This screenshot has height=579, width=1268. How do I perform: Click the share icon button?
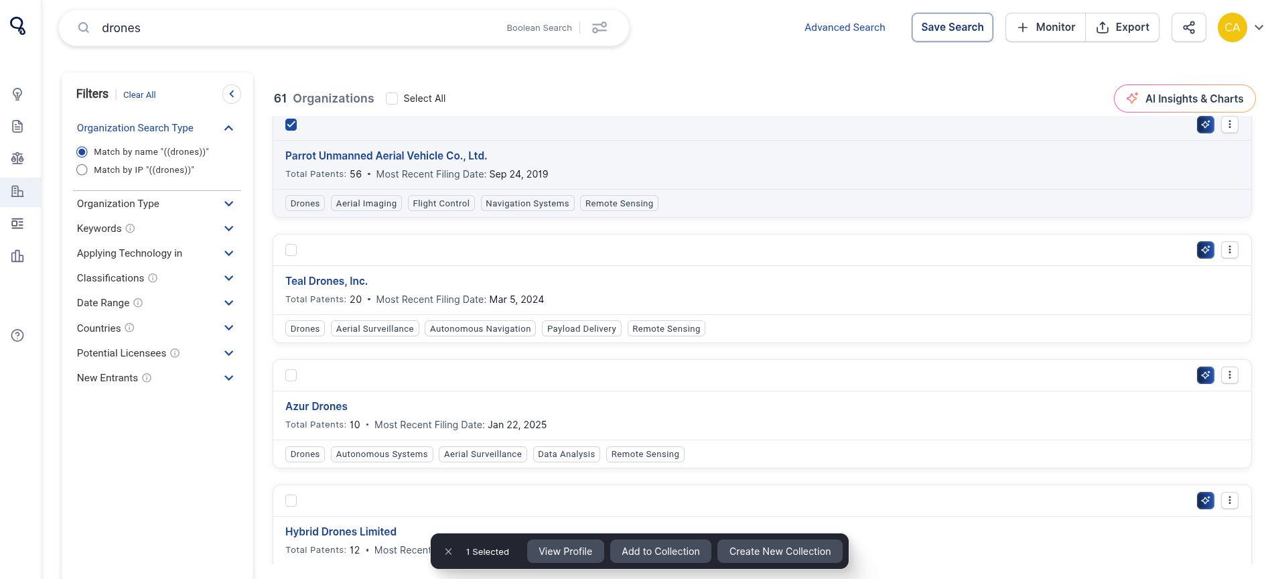click(1189, 27)
